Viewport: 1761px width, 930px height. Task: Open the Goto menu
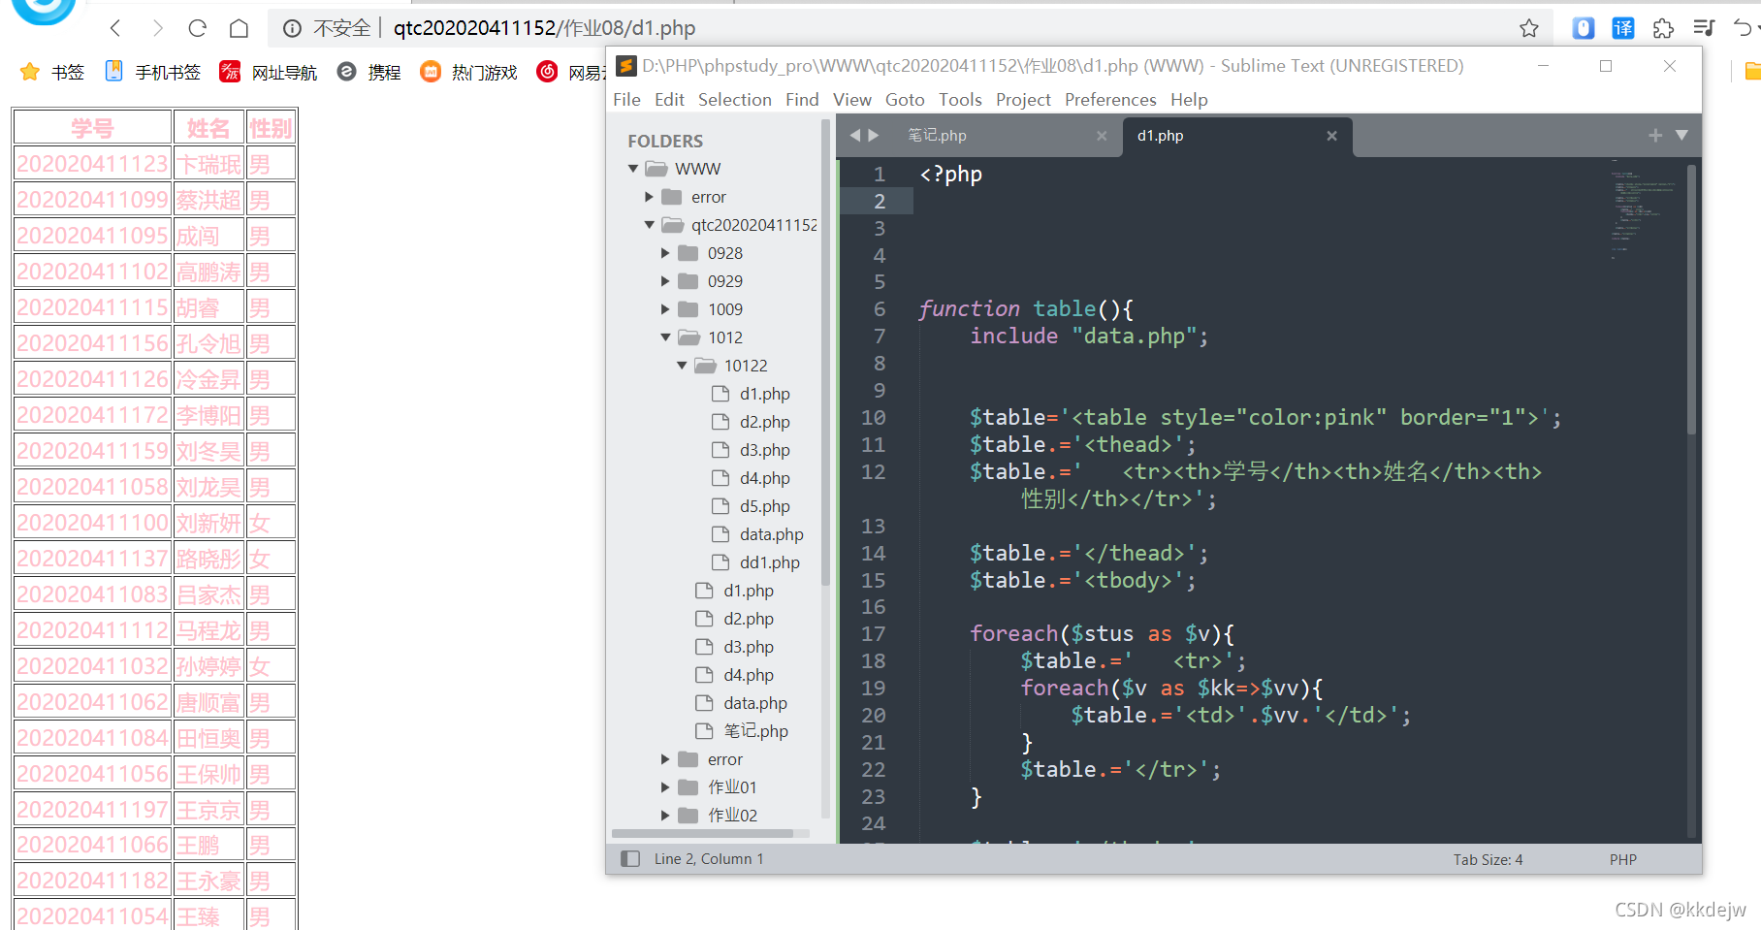[905, 99]
